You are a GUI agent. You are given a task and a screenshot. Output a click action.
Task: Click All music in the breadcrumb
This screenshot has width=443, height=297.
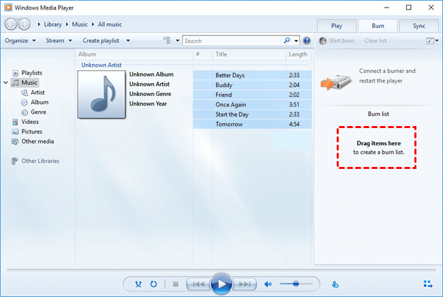pos(110,25)
